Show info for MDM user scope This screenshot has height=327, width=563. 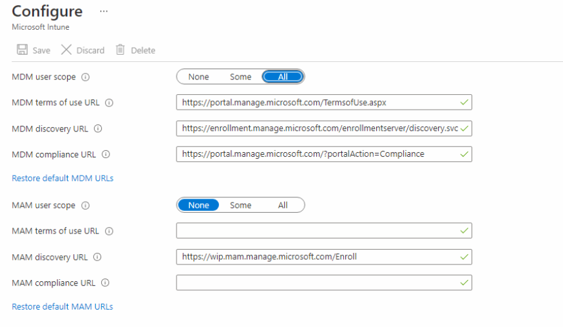click(x=86, y=77)
